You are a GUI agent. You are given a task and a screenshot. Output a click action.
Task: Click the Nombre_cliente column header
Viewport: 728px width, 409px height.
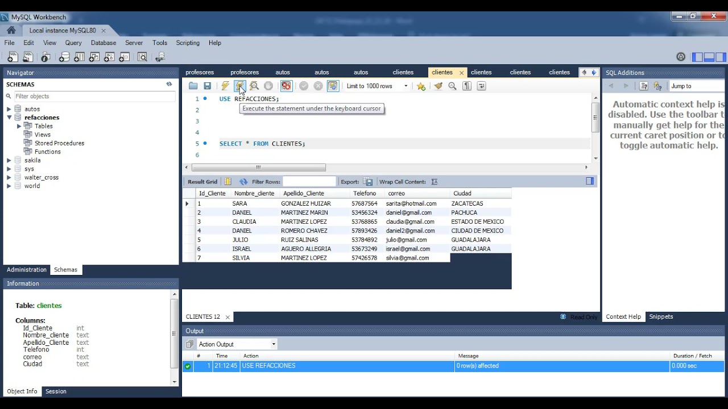click(x=254, y=193)
